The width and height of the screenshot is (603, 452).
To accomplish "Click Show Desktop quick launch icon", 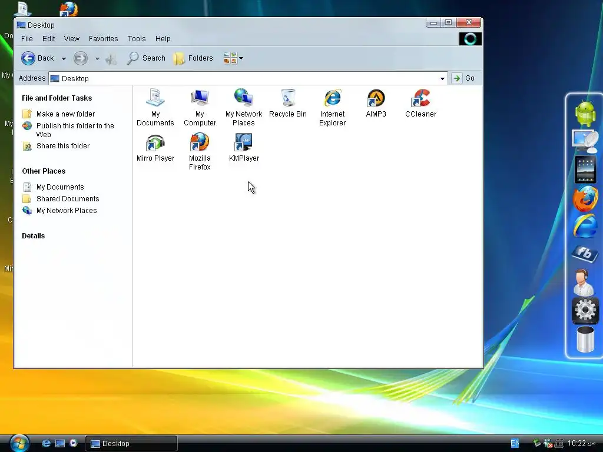I will coord(60,443).
